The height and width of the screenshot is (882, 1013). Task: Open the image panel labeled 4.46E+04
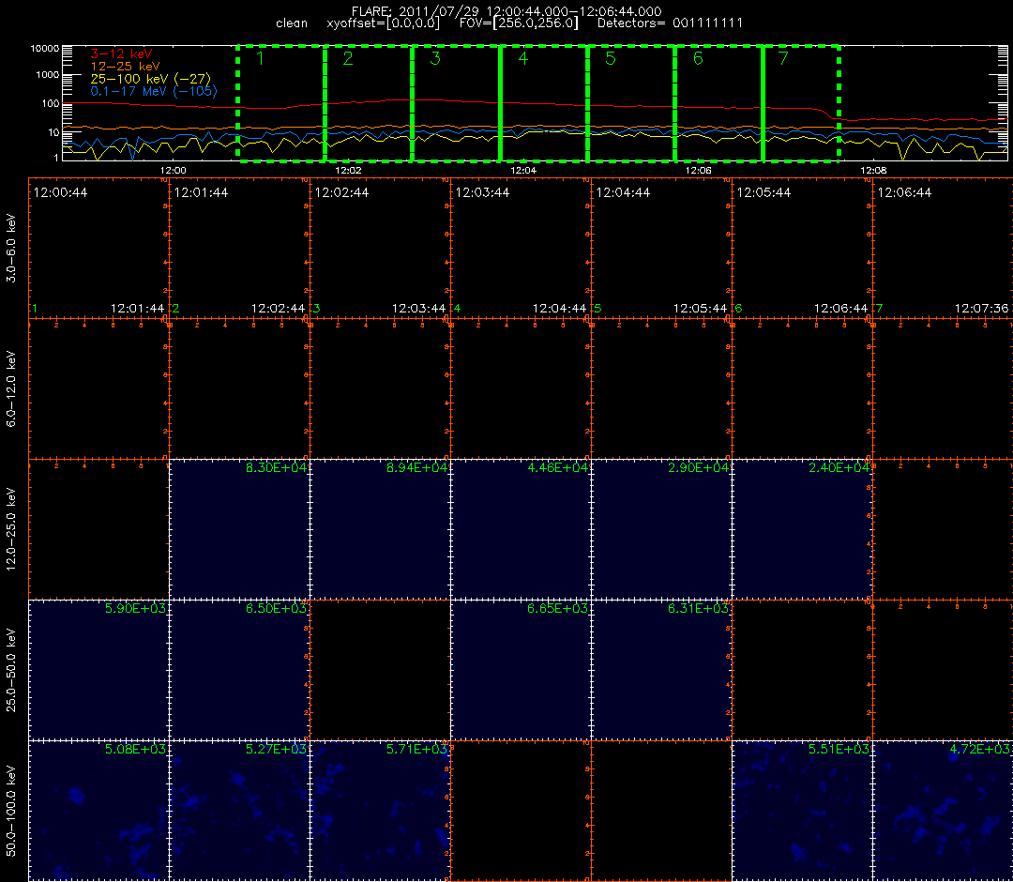pyautogui.click(x=521, y=529)
